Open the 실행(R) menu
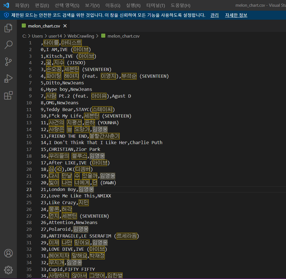The image size is (286, 279). (x=133, y=5)
